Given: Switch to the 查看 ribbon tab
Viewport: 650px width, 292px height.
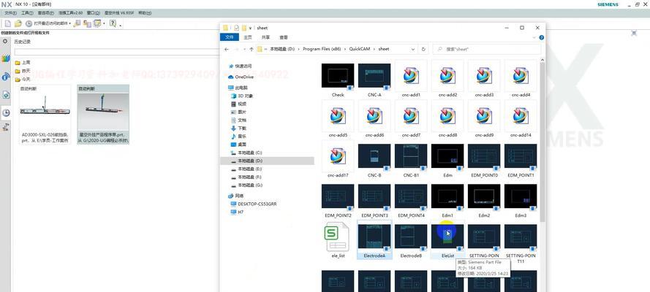Looking at the screenshot, I should click(284, 37).
